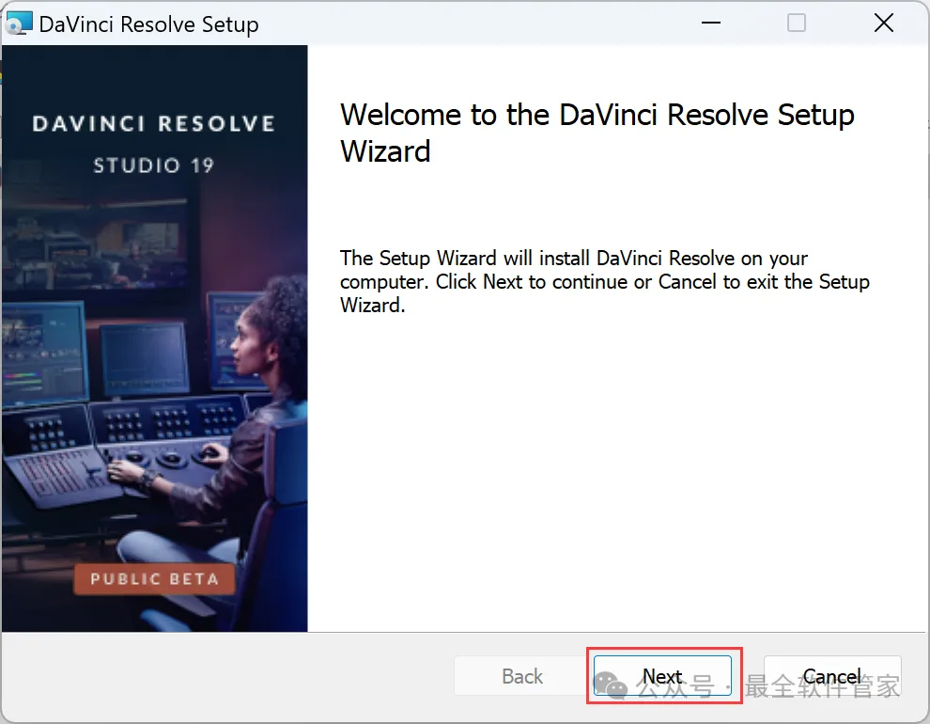The image size is (930, 724).
Task: Click the 'Welcome to the DaVinci Resolve Setup Wizard' heading
Action: (597, 133)
